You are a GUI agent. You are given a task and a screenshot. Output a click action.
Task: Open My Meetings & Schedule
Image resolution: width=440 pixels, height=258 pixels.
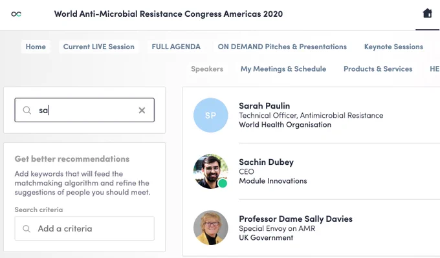click(x=283, y=69)
